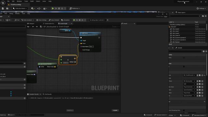
Task: Switch to Construction Script tab
Action: (48, 24)
